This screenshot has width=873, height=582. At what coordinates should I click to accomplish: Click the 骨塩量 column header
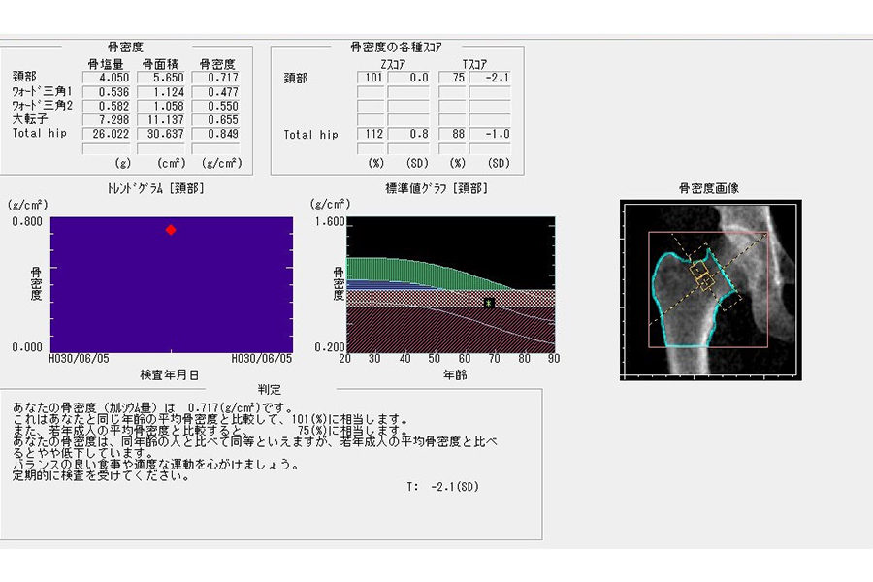point(106,64)
